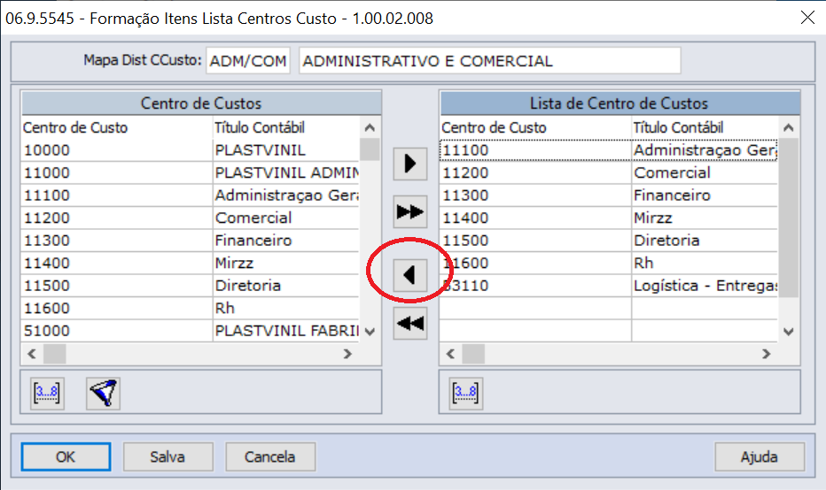The width and height of the screenshot is (826, 490).
Task: Click right list horizontal scrollbar left arrow
Action: 450,354
